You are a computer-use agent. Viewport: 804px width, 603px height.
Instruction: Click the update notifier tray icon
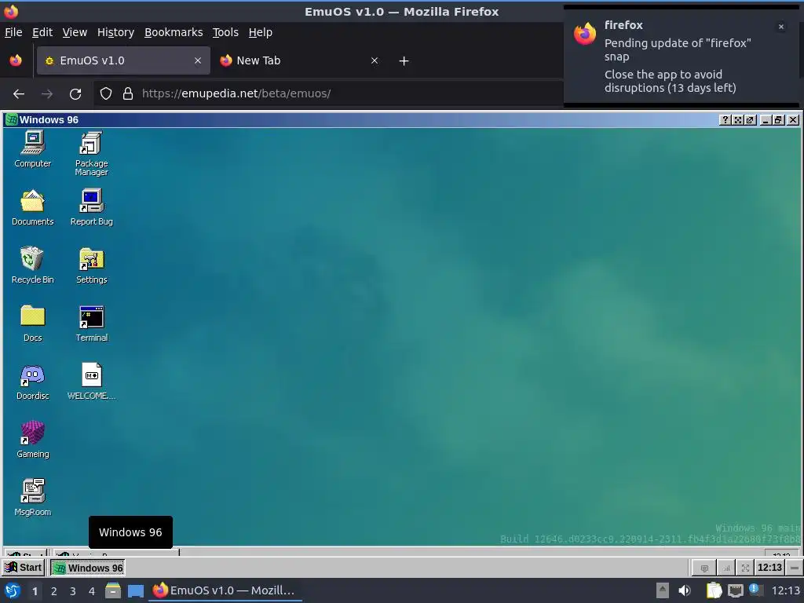pyautogui.click(x=755, y=590)
